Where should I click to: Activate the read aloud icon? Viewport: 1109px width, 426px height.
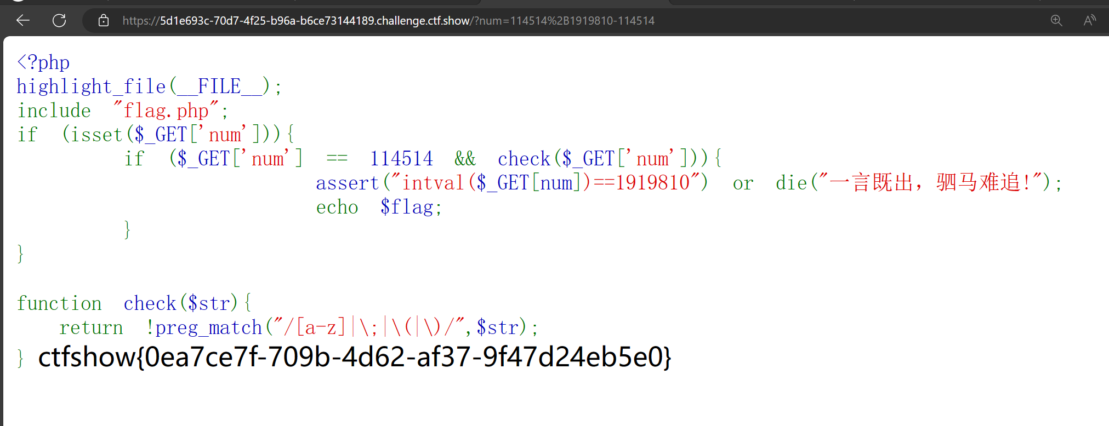[1090, 21]
